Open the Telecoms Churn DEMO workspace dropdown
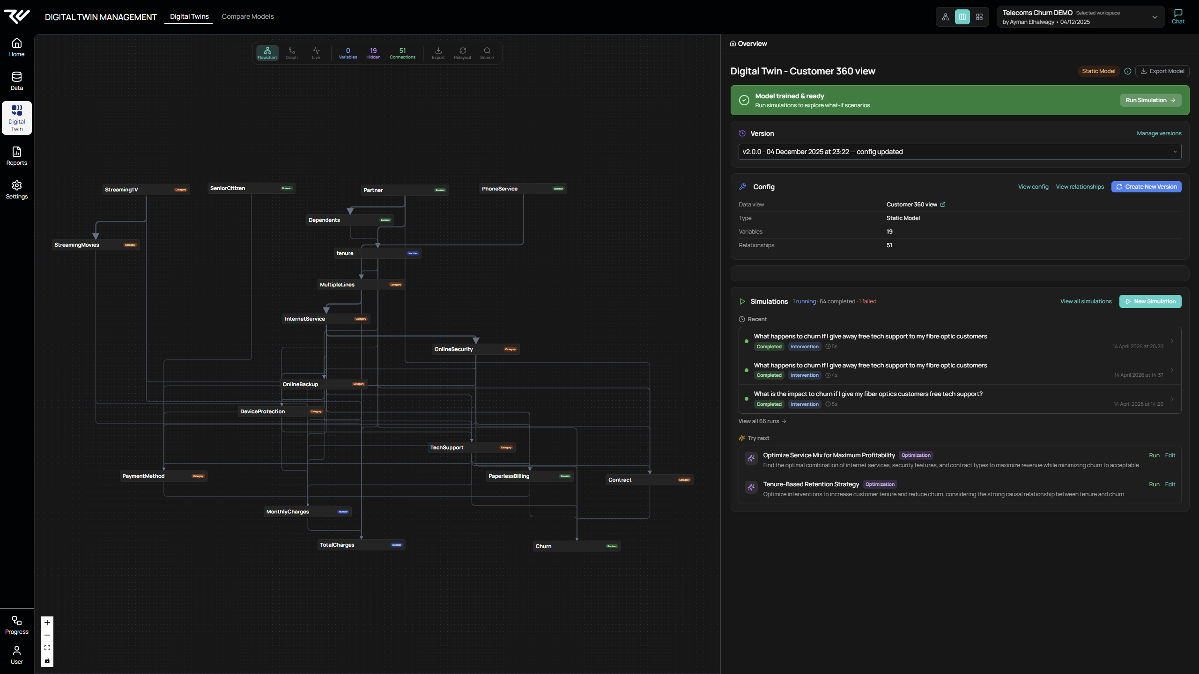The image size is (1199, 674). click(x=1155, y=17)
